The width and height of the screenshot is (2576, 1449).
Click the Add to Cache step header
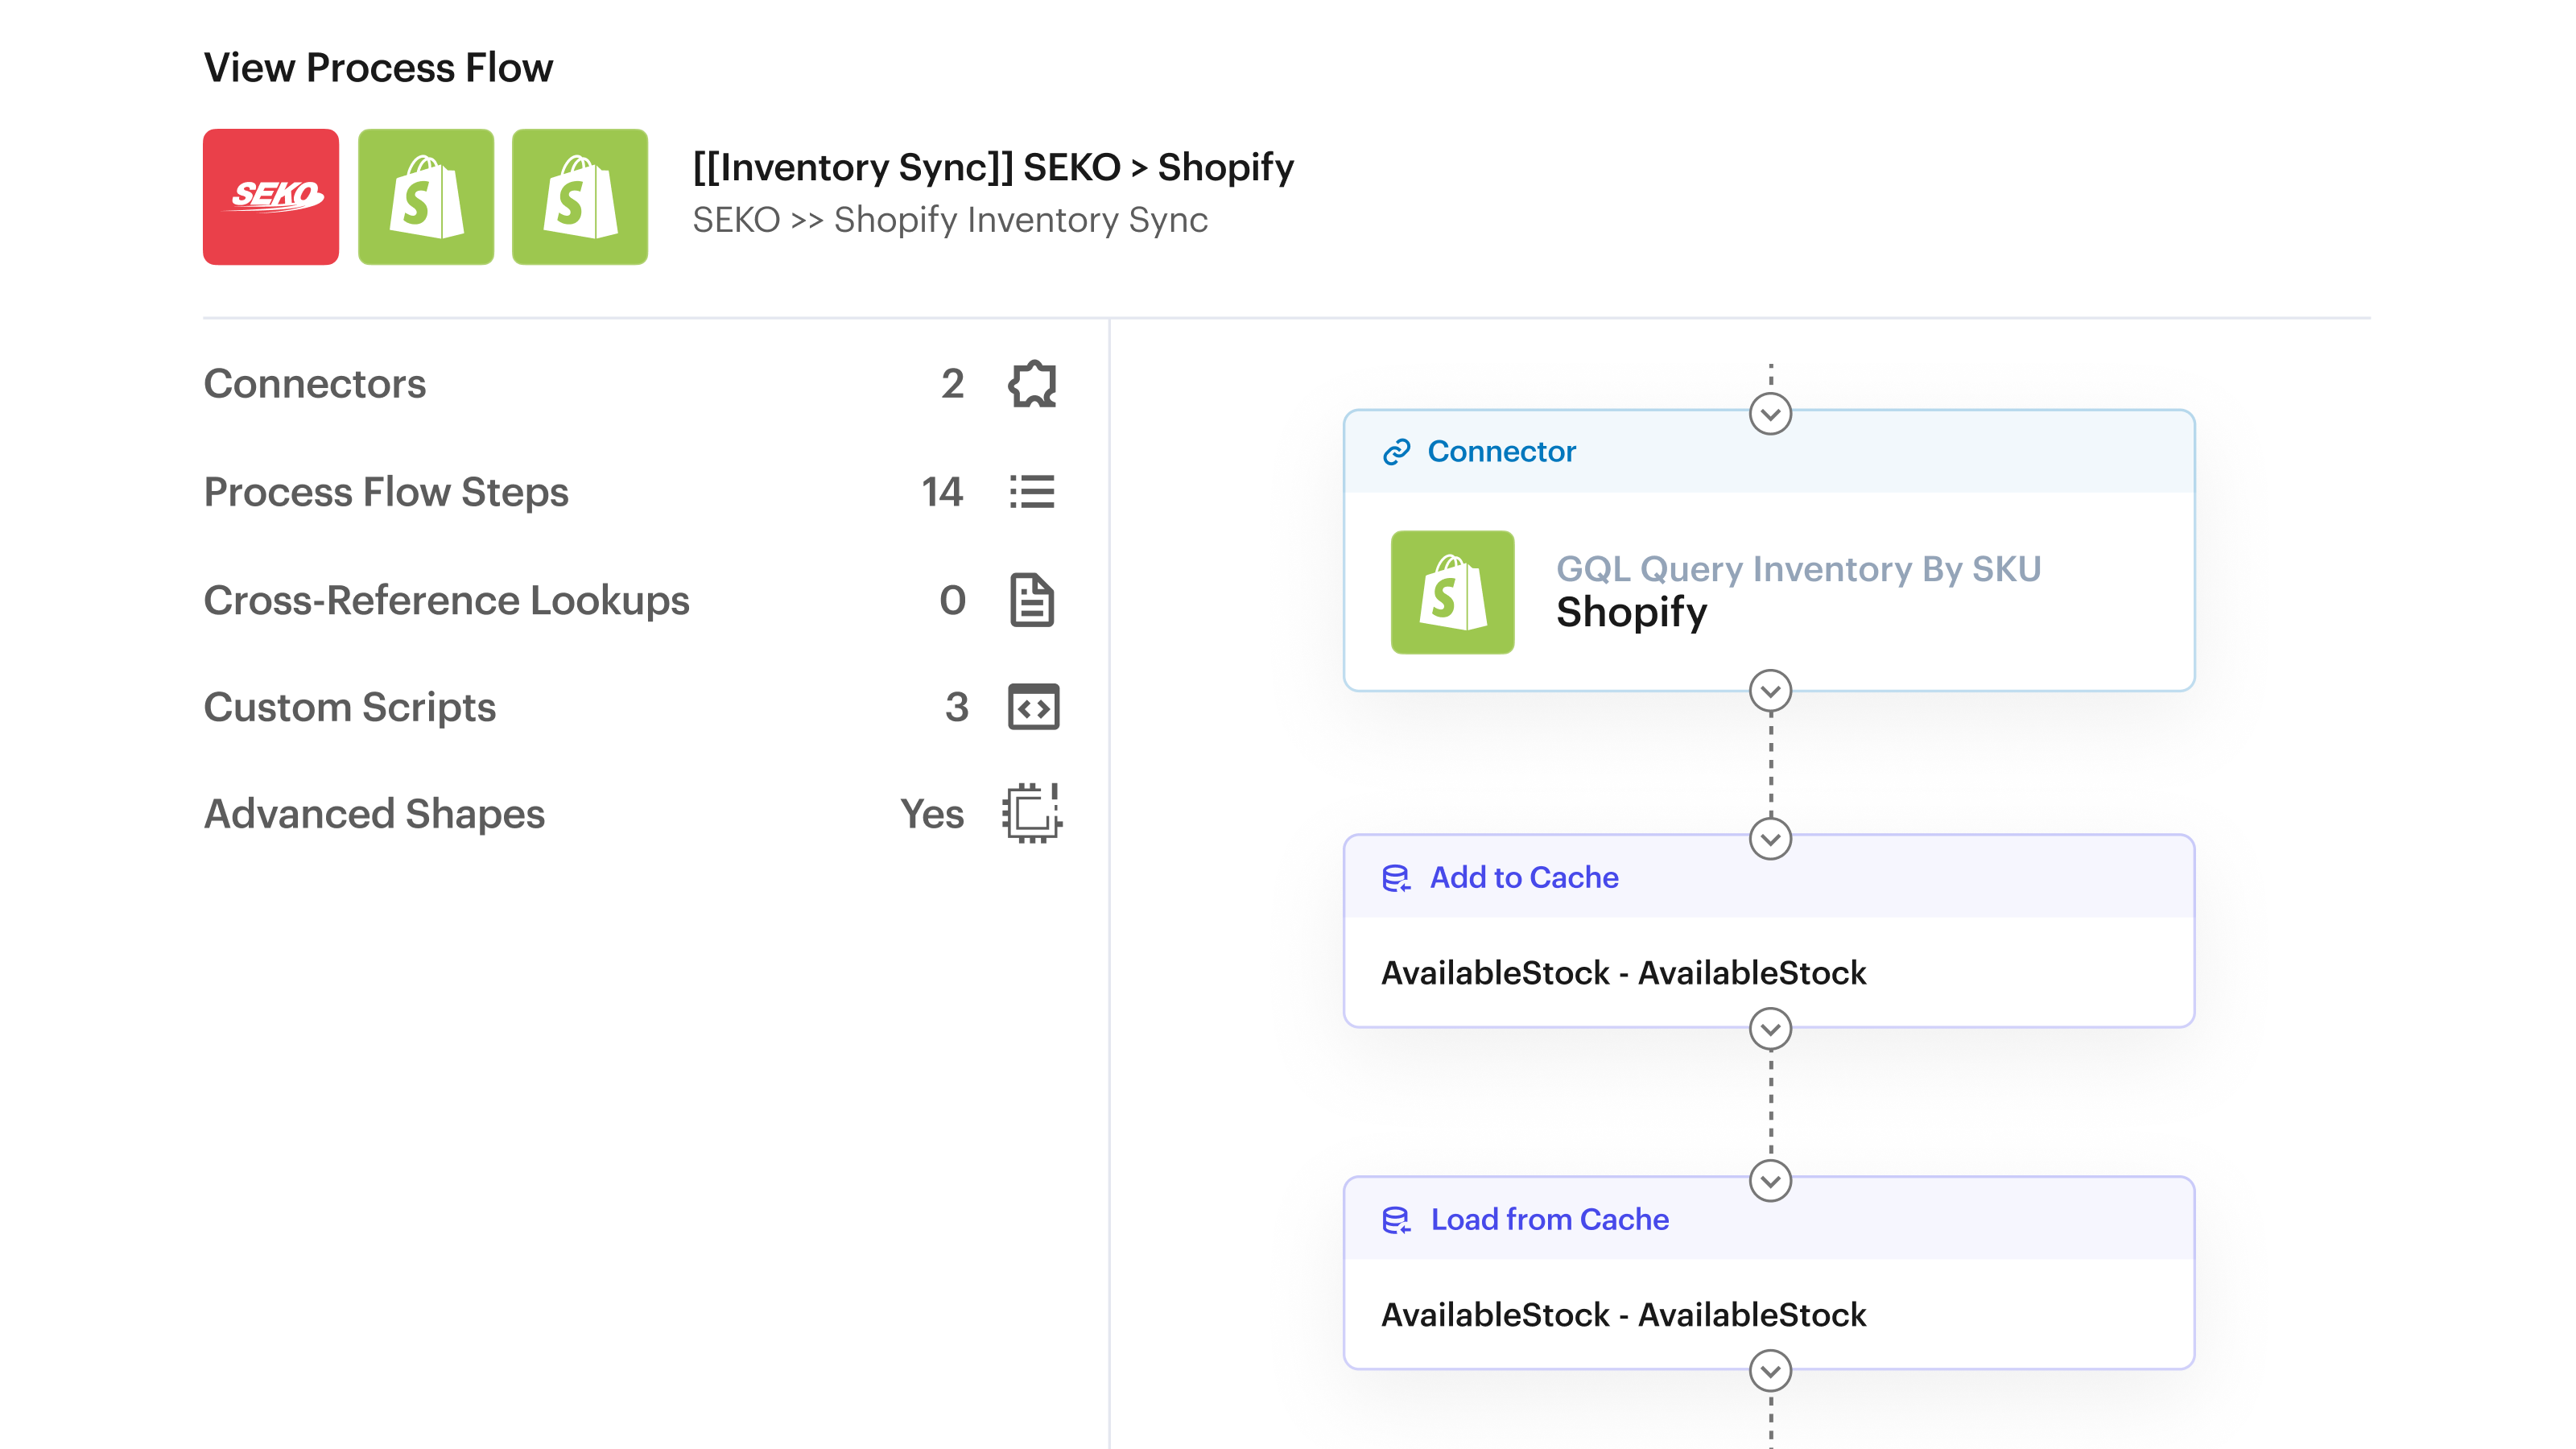coord(1524,877)
